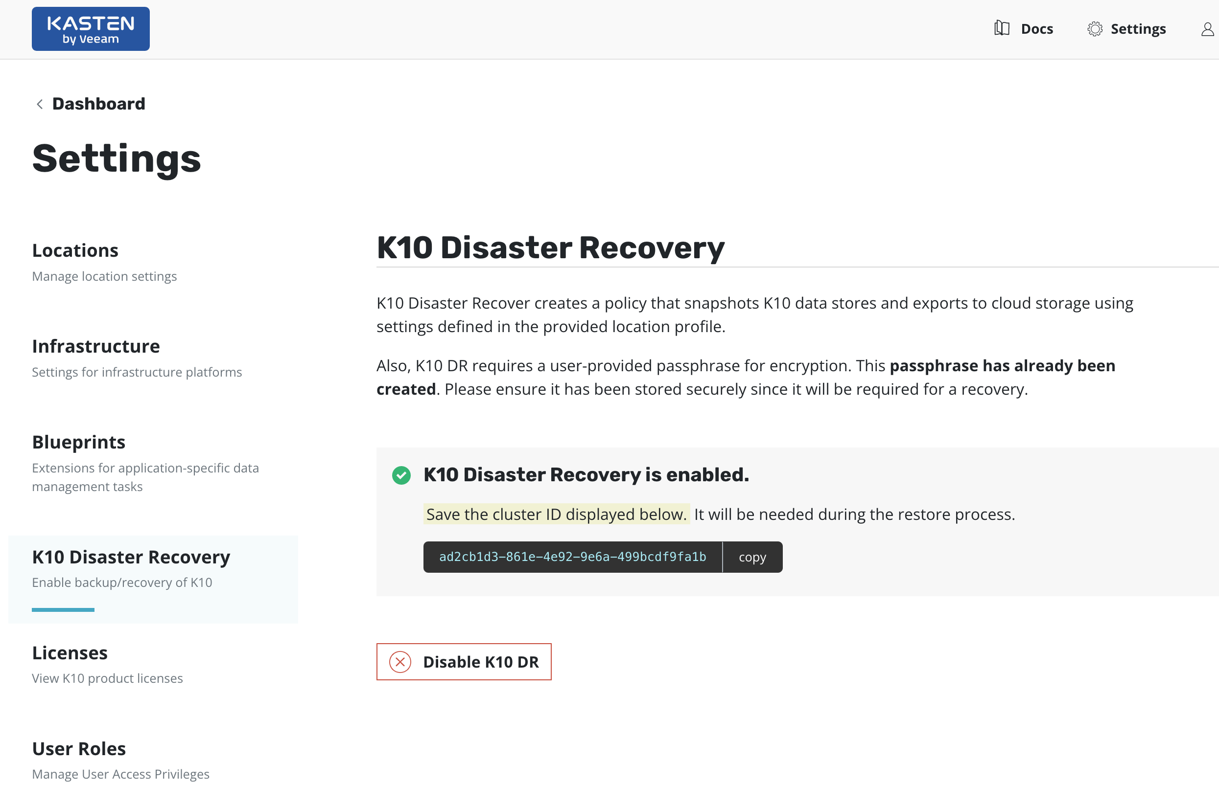
Task: Click the Settings gear icon
Action: pos(1094,29)
